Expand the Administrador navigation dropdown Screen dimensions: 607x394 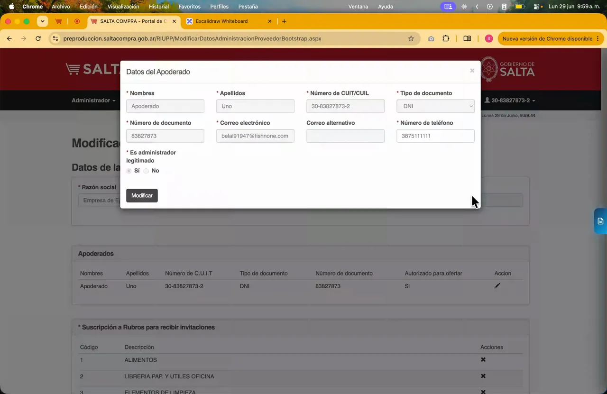pyautogui.click(x=93, y=101)
